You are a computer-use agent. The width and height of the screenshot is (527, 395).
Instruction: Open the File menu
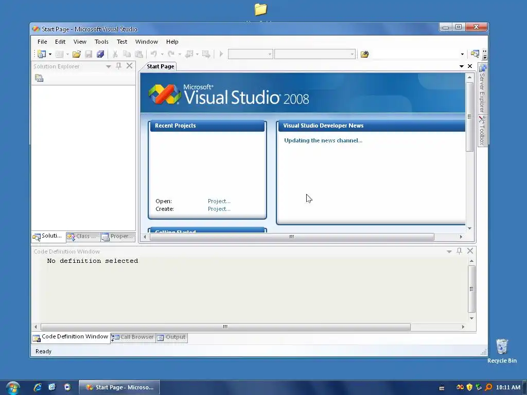[x=42, y=42]
